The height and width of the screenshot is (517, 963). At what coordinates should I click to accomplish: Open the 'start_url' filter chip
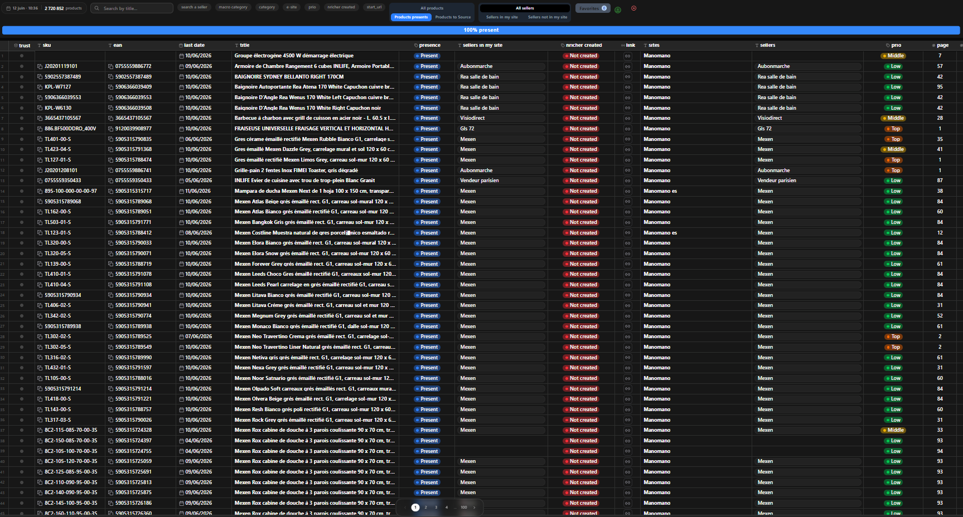point(374,7)
